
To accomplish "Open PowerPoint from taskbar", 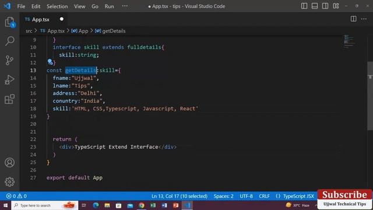I will point(176,205).
